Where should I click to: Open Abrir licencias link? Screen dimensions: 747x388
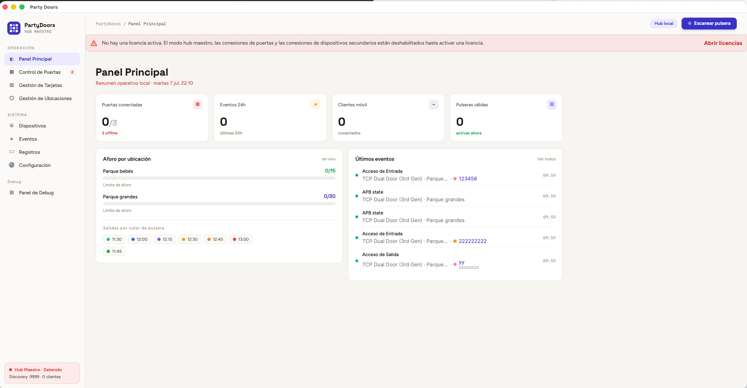point(723,43)
